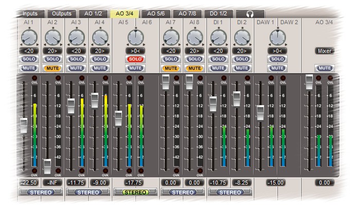Disable the active red SOLO on AI 5/6
The width and height of the screenshot is (354, 207).
(x=135, y=59)
